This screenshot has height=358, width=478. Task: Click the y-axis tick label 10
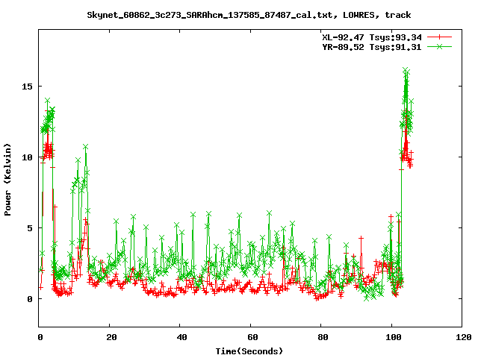[x=27, y=157]
